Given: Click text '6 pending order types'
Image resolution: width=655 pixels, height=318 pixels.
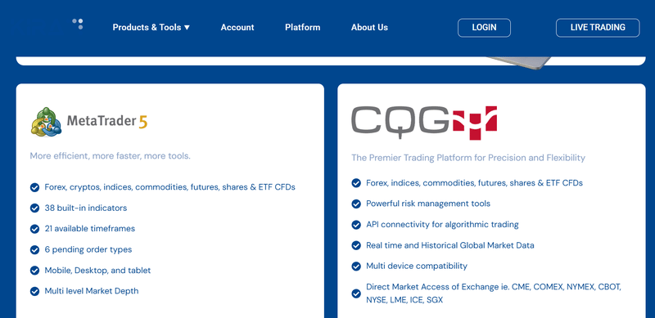Looking at the screenshot, I should 88,249.
